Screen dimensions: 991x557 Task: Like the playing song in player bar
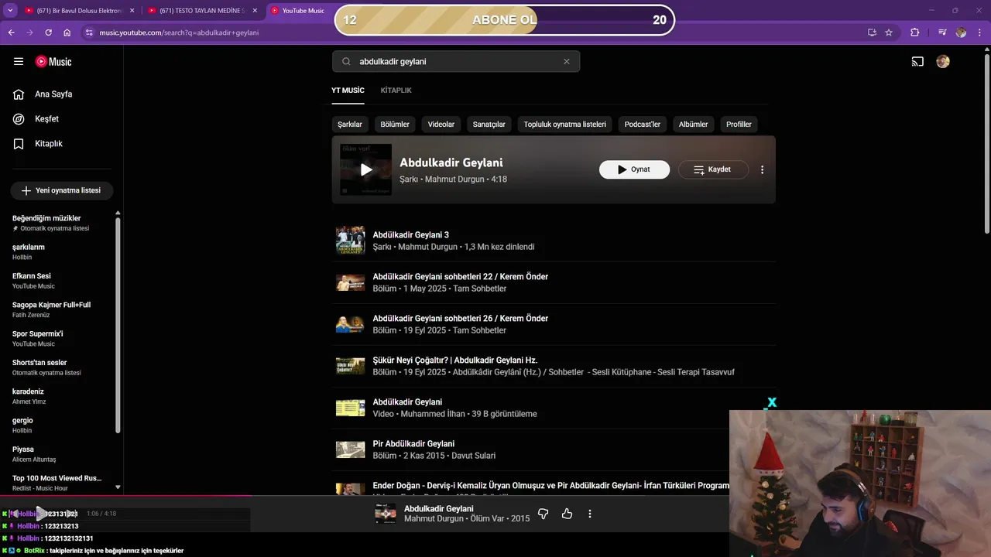point(567,514)
